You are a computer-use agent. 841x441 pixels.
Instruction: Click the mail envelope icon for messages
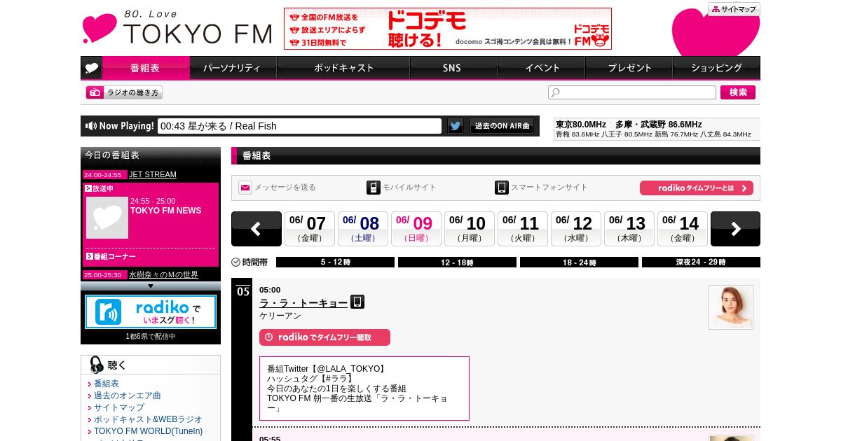coord(245,188)
